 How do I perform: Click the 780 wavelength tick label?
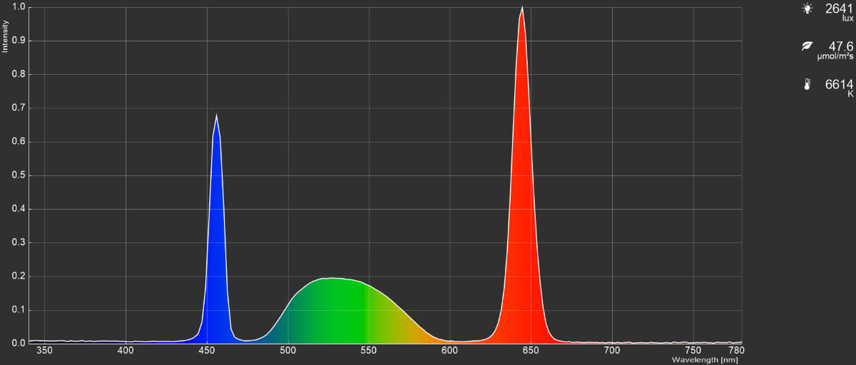[x=736, y=351]
